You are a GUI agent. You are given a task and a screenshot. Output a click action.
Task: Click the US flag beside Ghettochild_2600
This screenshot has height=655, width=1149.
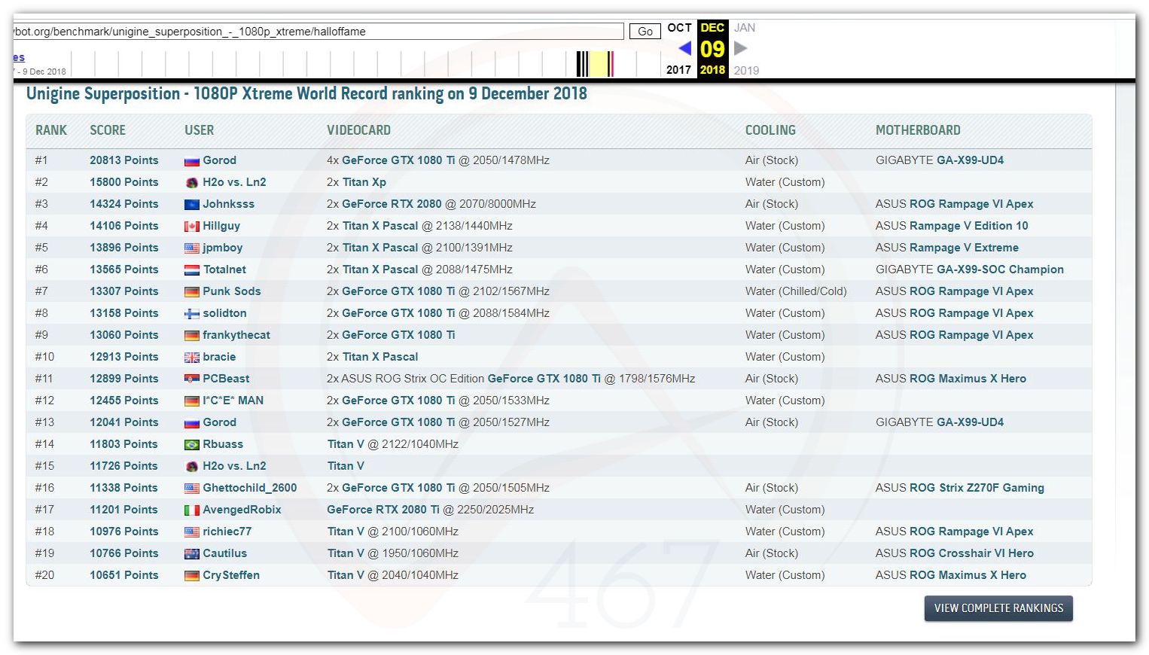pos(192,489)
